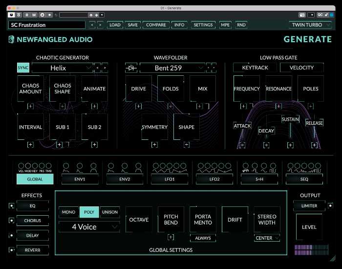Add modulation below Interval
Viewport: 342px width, 269px height.
[30, 145]
